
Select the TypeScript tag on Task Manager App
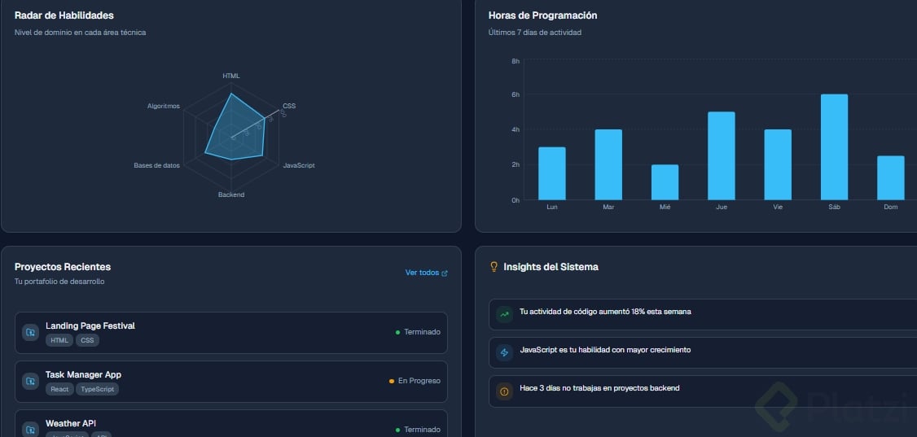coord(97,389)
